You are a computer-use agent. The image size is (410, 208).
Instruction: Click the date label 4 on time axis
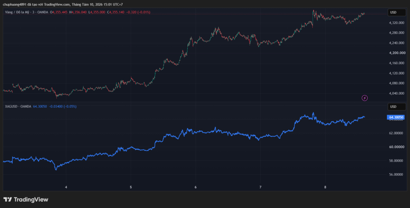[66, 187]
